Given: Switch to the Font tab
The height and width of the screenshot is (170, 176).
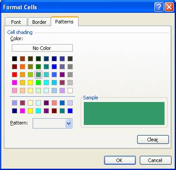Looking at the screenshot, I should (x=16, y=22).
